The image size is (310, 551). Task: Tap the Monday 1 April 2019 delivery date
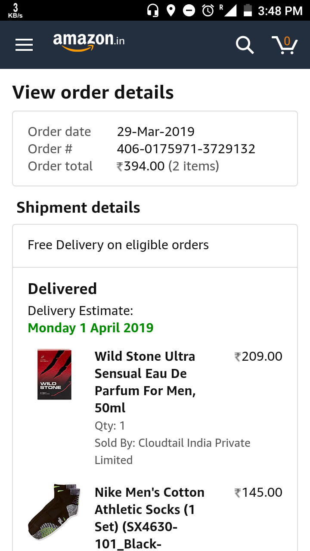pyautogui.click(x=90, y=328)
